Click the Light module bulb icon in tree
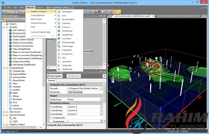The image size is (209, 134). 10,121
